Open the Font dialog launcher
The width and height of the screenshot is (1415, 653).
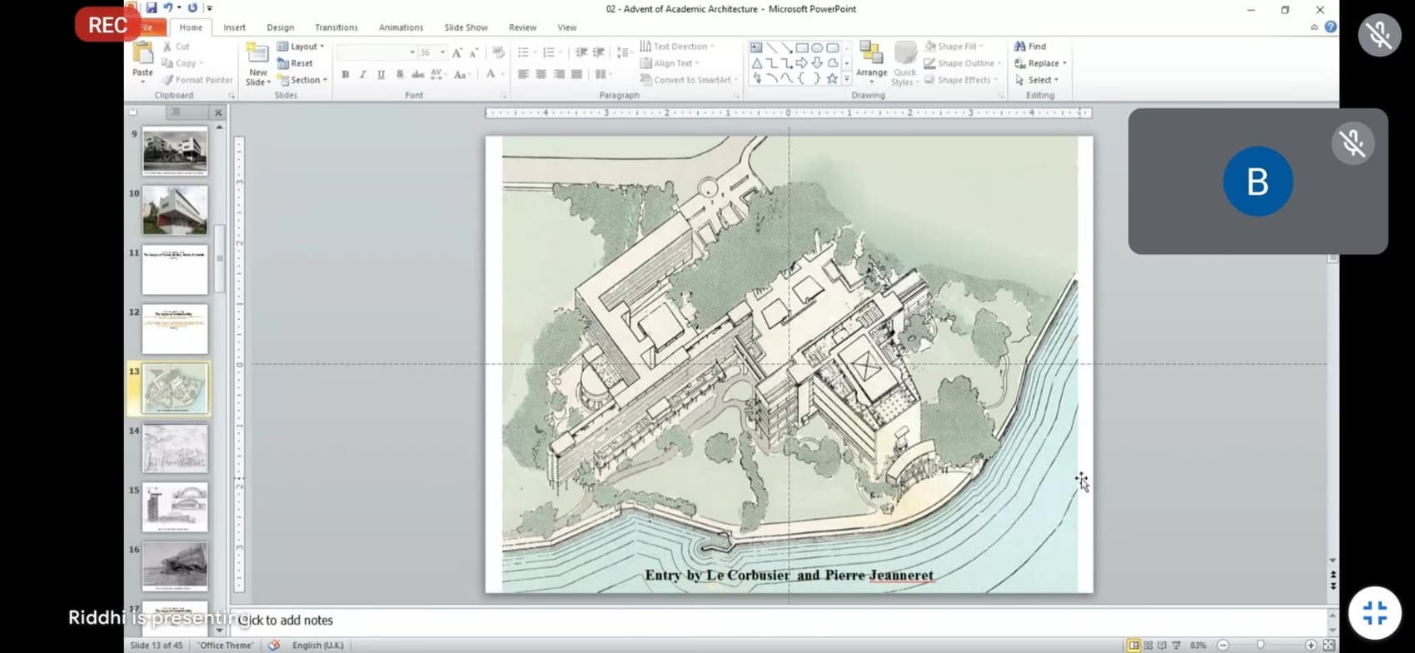tap(504, 96)
